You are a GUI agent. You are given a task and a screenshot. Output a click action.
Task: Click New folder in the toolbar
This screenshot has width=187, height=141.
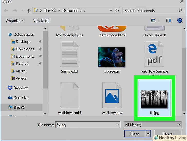pos(42,21)
